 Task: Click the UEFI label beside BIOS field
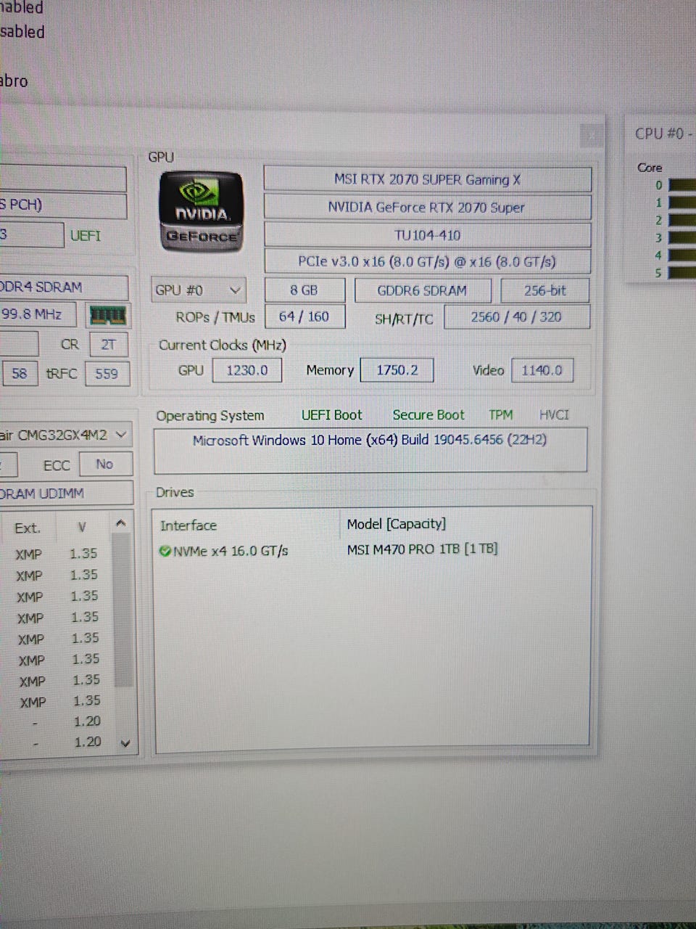[86, 236]
